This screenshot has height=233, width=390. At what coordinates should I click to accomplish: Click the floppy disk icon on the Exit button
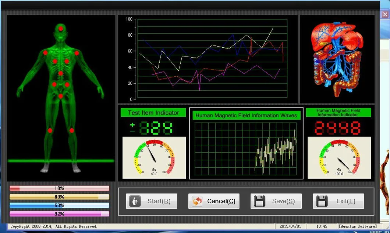point(322,201)
